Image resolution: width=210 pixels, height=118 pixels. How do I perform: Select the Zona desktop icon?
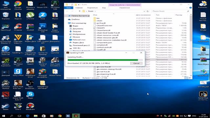(x=43, y=16)
